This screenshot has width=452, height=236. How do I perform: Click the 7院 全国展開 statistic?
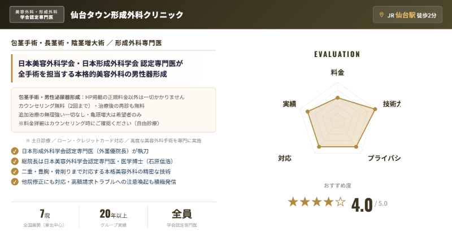(x=45, y=217)
